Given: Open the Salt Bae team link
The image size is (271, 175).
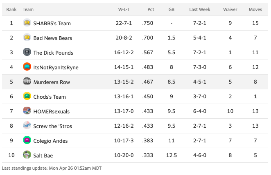Looking at the screenshot, I should tap(43, 155).
